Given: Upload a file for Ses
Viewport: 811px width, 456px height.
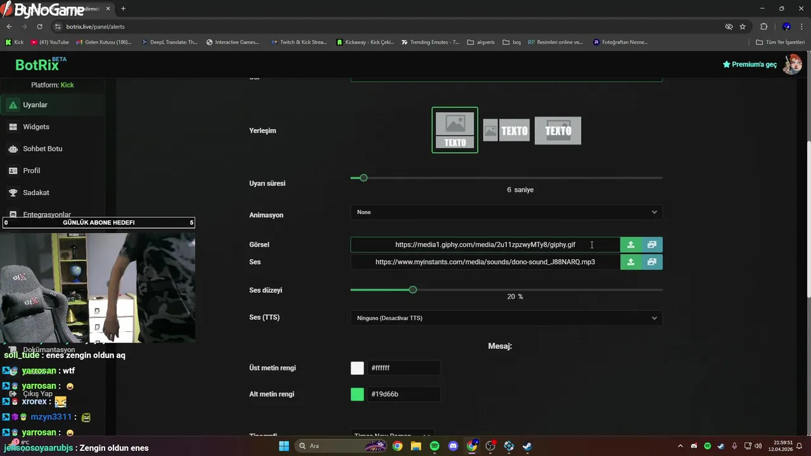Looking at the screenshot, I should 630,262.
